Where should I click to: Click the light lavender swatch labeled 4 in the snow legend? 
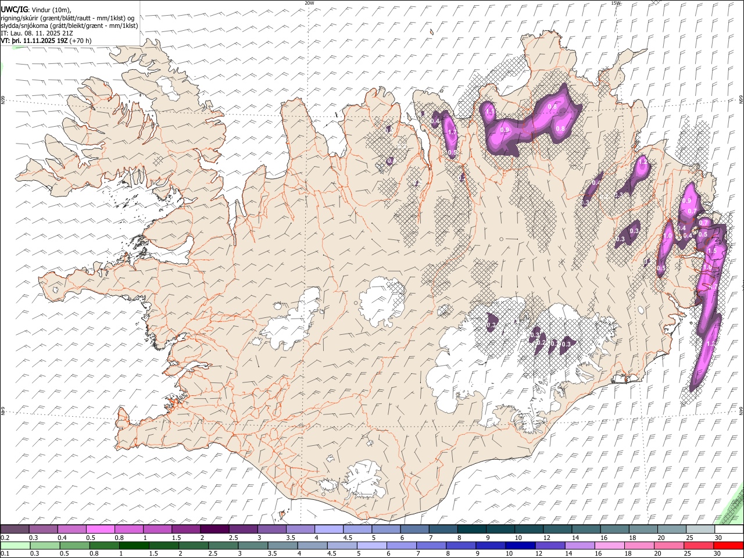pos(330,529)
